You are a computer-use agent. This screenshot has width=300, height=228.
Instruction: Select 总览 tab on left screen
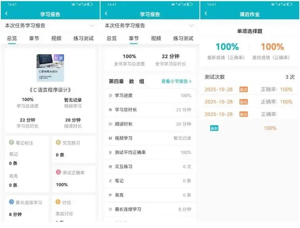pos(12,38)
